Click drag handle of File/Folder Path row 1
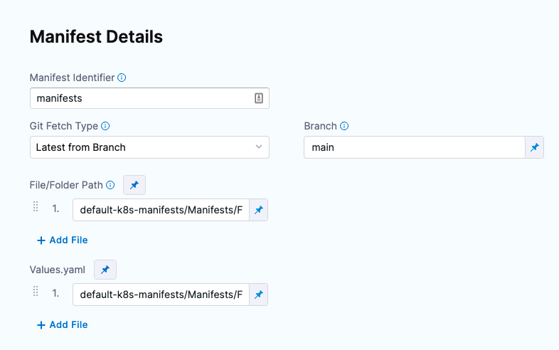559x350 pixels. pyautogui.click(x=36, y=207)
